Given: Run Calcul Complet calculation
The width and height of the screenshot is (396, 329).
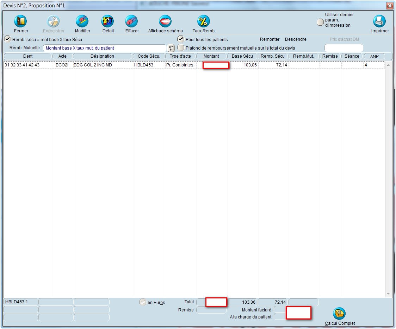Looking at the screenshot, I should click(x=339, y=314).
